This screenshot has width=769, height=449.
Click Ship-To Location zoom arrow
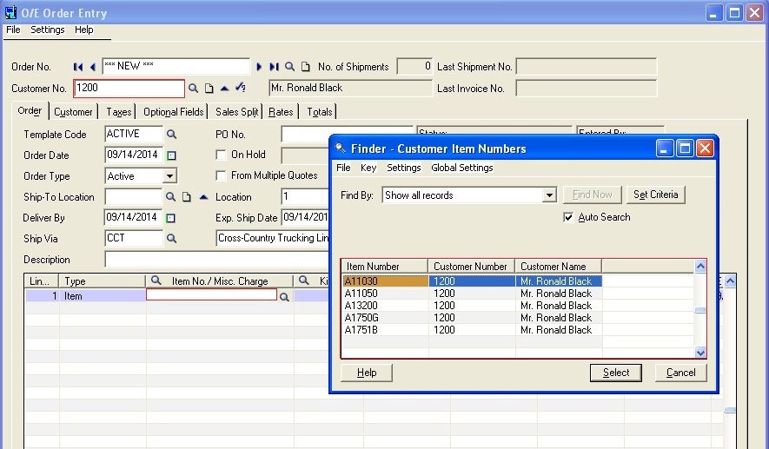pos(203,197)
